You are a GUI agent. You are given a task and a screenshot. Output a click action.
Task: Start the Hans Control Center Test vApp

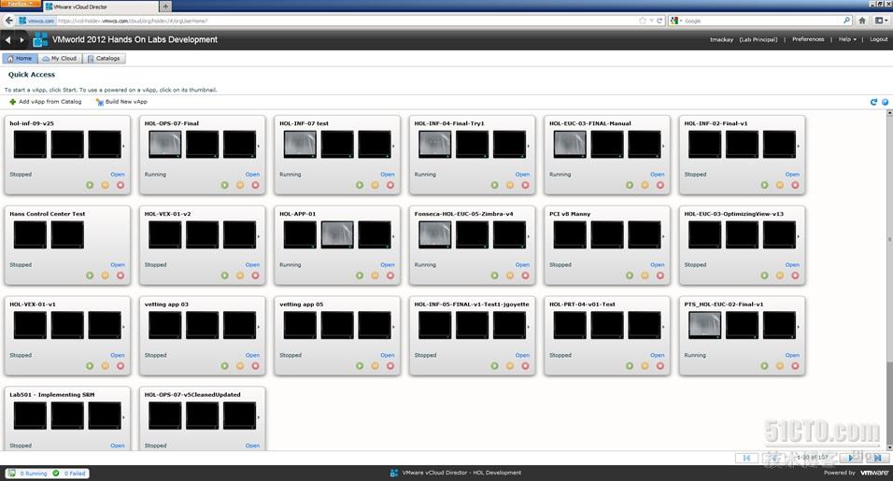90,276
